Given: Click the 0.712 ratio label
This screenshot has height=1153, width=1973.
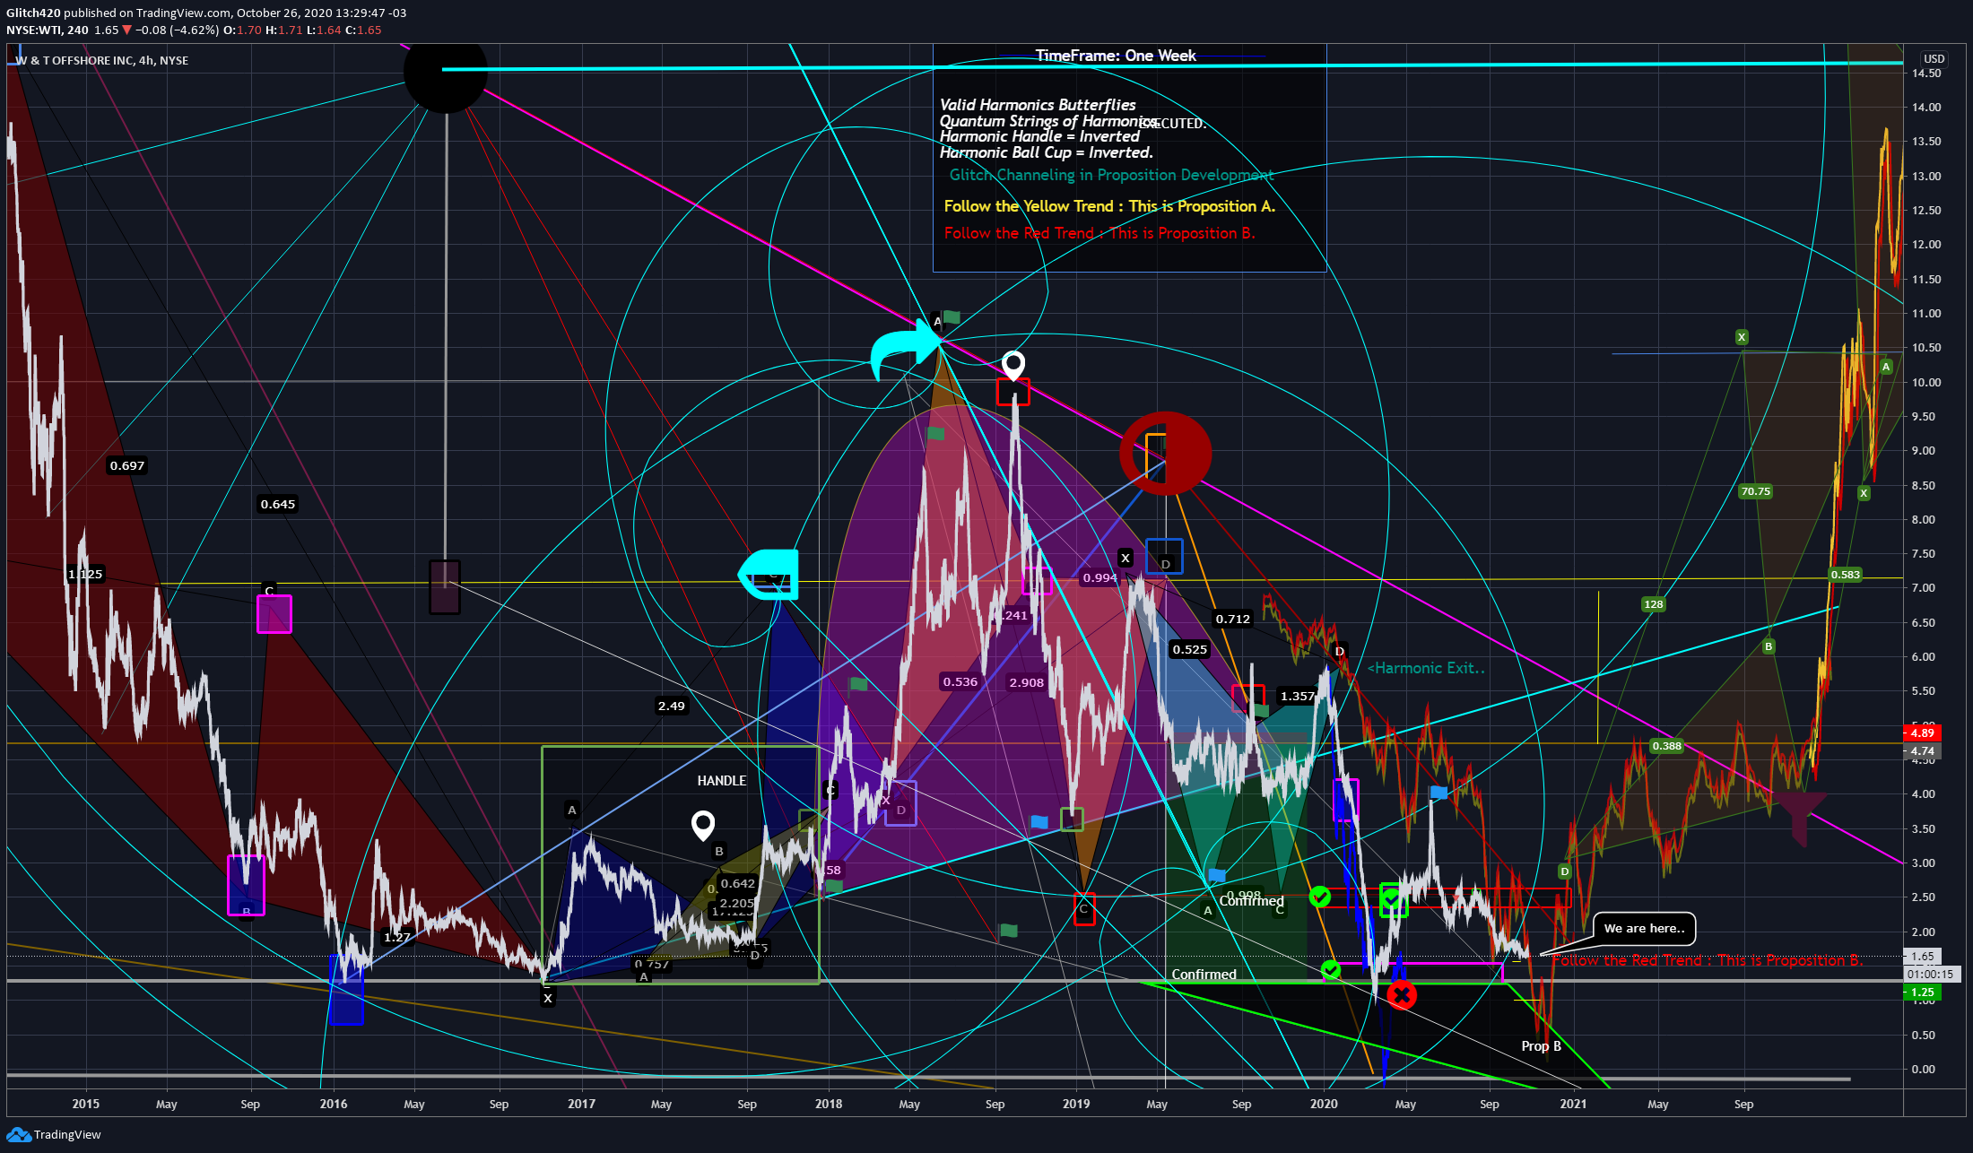Looking at the screenshot, I should 1233,619.
